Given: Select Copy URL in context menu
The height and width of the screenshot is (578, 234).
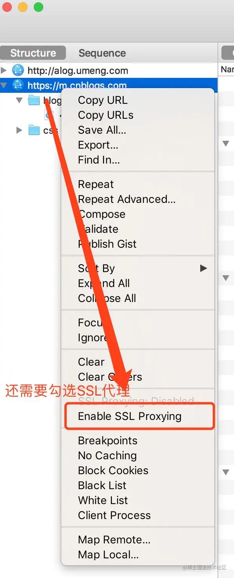Looking at the screenshot, I should [103, 100].
